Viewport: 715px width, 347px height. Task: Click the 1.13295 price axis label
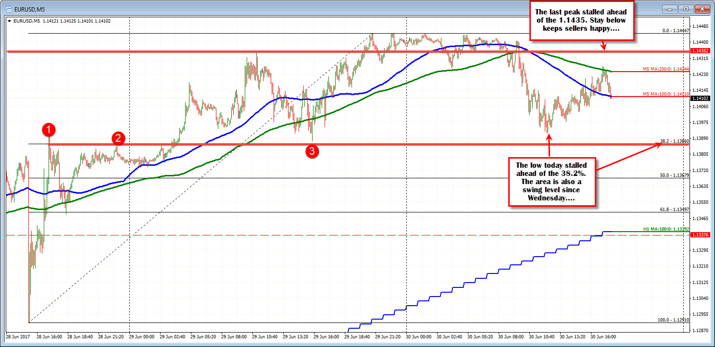[x=700, y=250]
